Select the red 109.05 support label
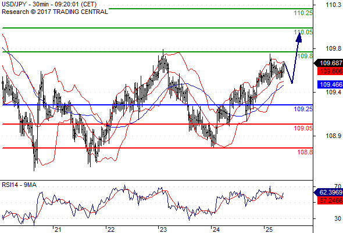The image size is (343, 233). [x=303, y=128]
